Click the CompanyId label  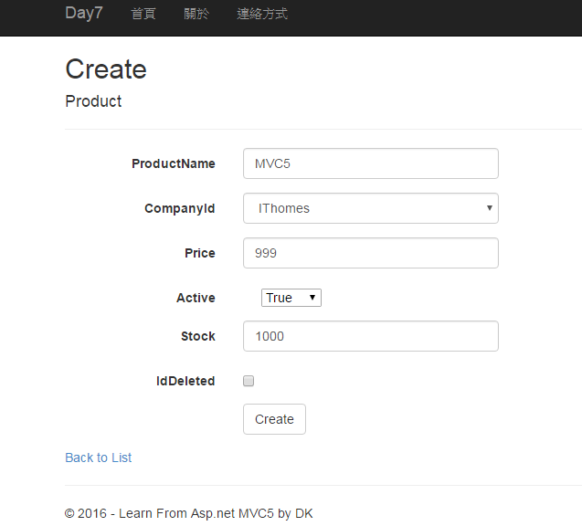coord(180,208)
